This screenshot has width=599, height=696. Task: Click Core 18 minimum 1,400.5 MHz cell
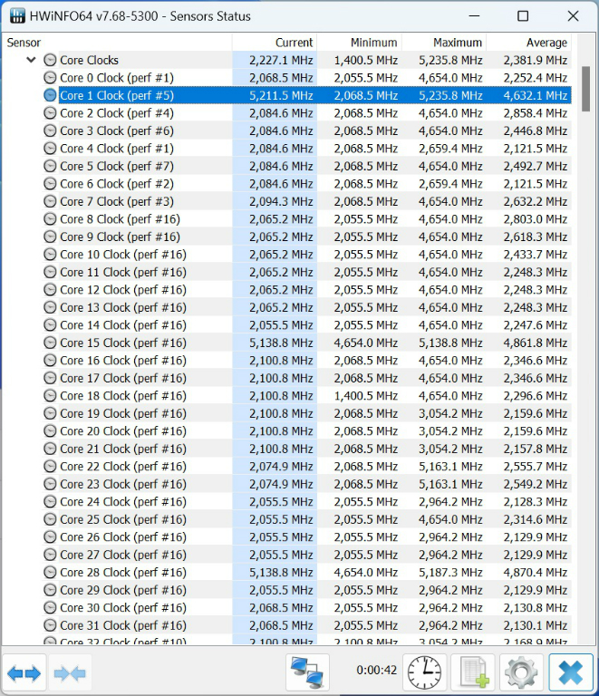[365, 395]
